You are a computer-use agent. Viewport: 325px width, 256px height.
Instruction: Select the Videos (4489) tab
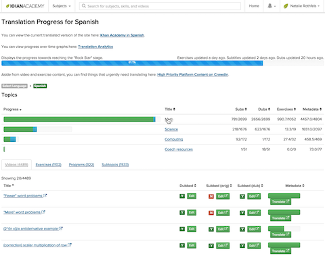(16, 165)
